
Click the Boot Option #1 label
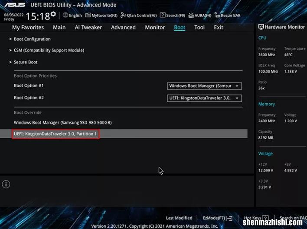(x=29, y=86)
